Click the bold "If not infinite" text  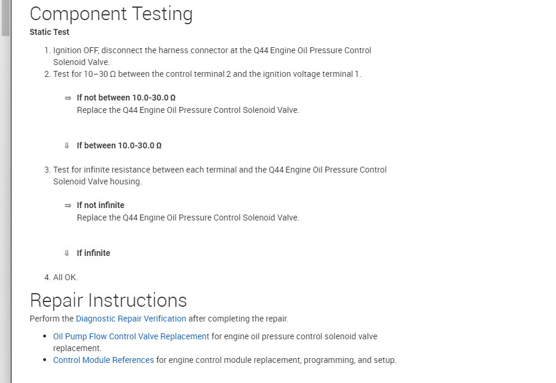coord(100,205)
